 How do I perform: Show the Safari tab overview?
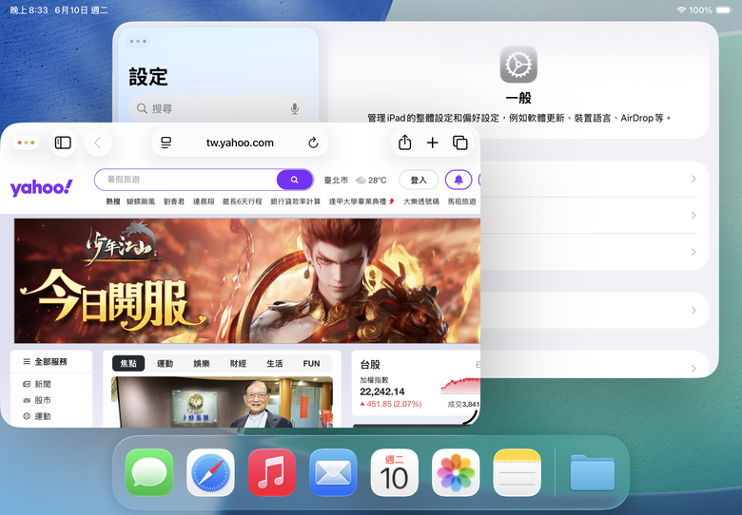(460, 143)
